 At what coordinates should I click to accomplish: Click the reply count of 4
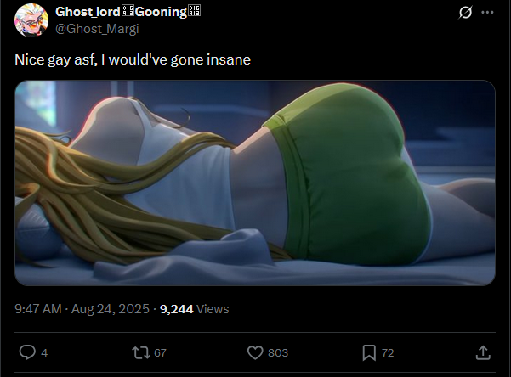click(44, 353)
